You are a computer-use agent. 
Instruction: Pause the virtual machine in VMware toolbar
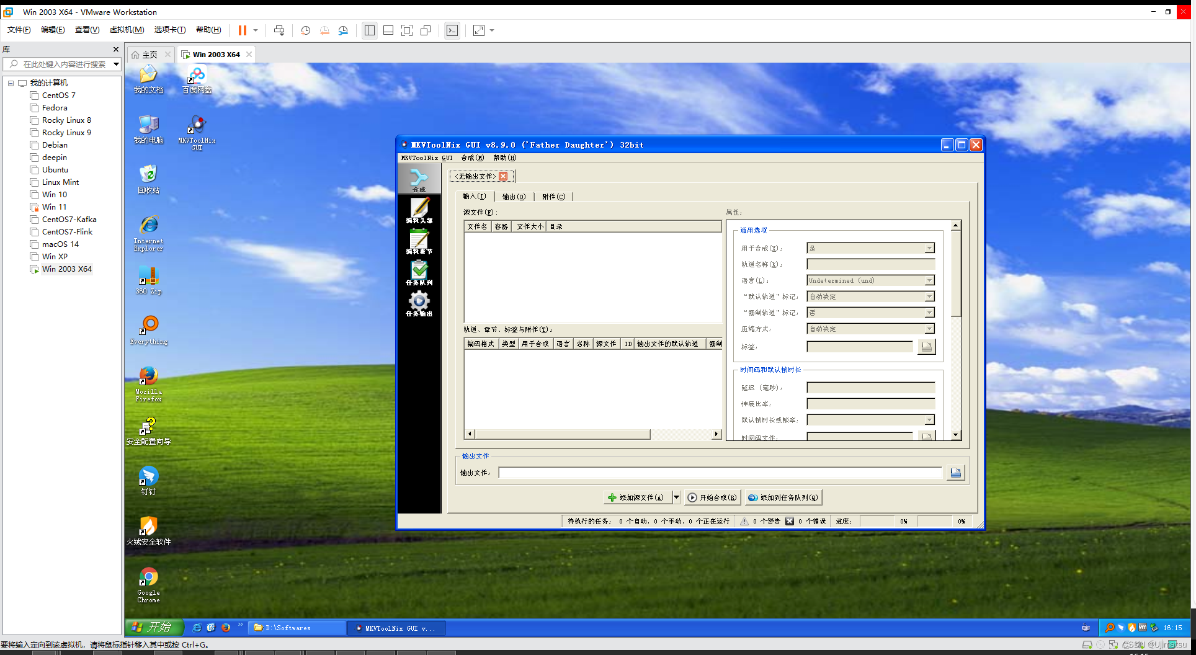coord(243,30)
